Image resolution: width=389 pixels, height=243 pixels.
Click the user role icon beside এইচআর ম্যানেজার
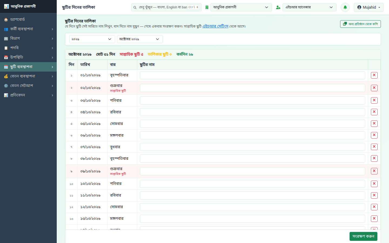(x=278, y=7)
